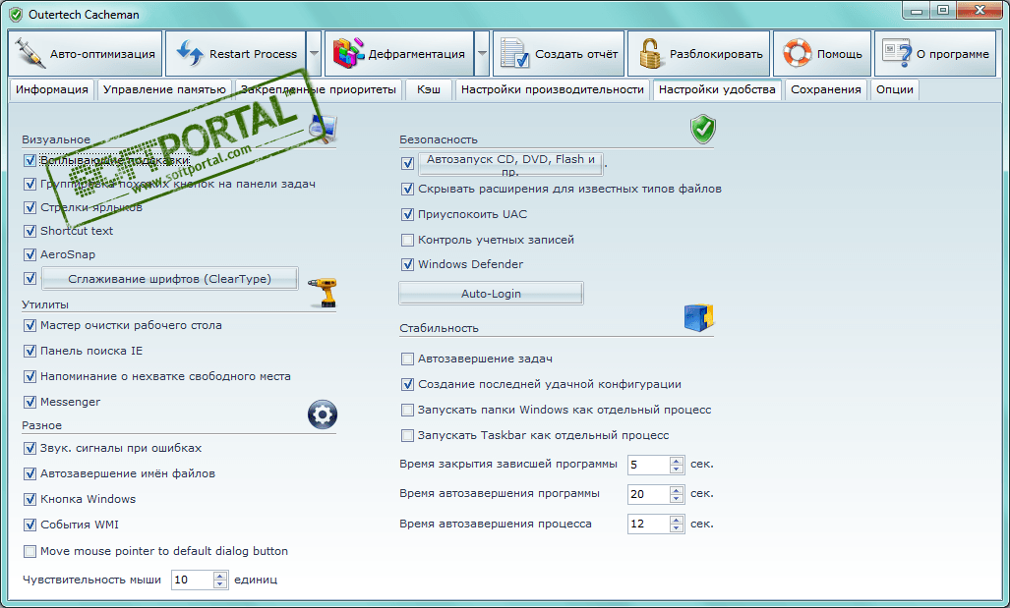The image size is (1010, 608).
Task: Uncheck Скрывать расширения для известных типов файлов
Action: tap(407, 190)
